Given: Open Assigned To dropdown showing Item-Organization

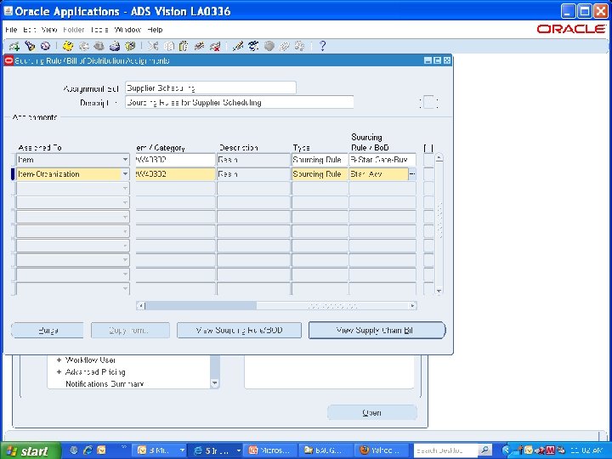Looking at the screenshot, I should tap(125, 174).
